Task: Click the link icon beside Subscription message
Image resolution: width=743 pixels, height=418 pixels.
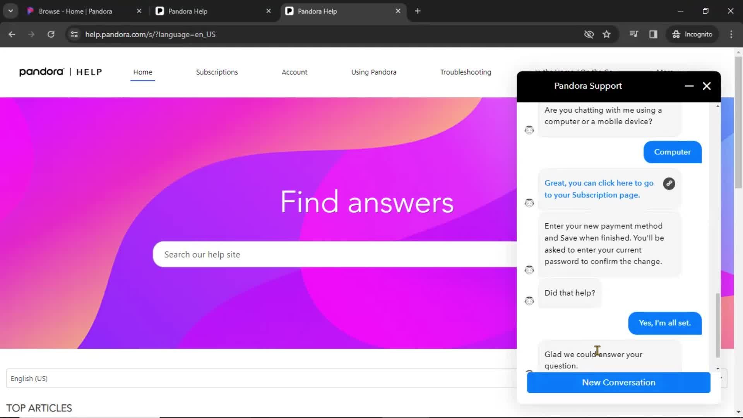Action: [x=669, y=183]
